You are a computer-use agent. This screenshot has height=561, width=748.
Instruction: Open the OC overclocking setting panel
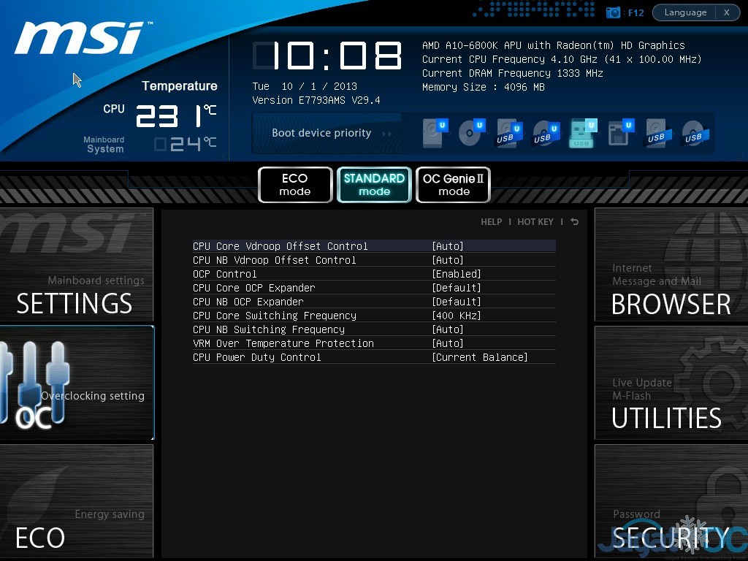(76, 383)
